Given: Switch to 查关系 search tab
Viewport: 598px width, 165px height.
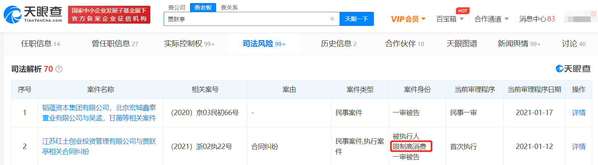Looking at the screenshot, I should [x=229, y=7].
